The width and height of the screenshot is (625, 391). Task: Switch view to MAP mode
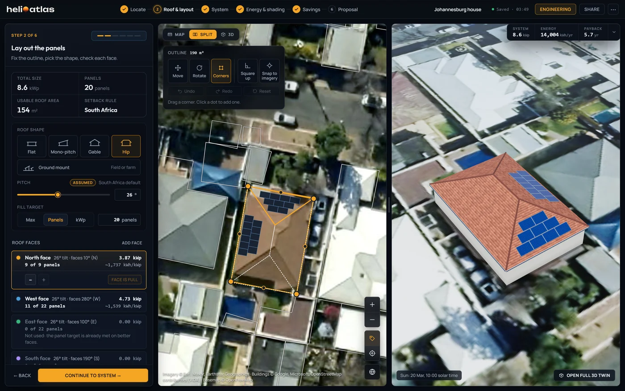(176, 34)
